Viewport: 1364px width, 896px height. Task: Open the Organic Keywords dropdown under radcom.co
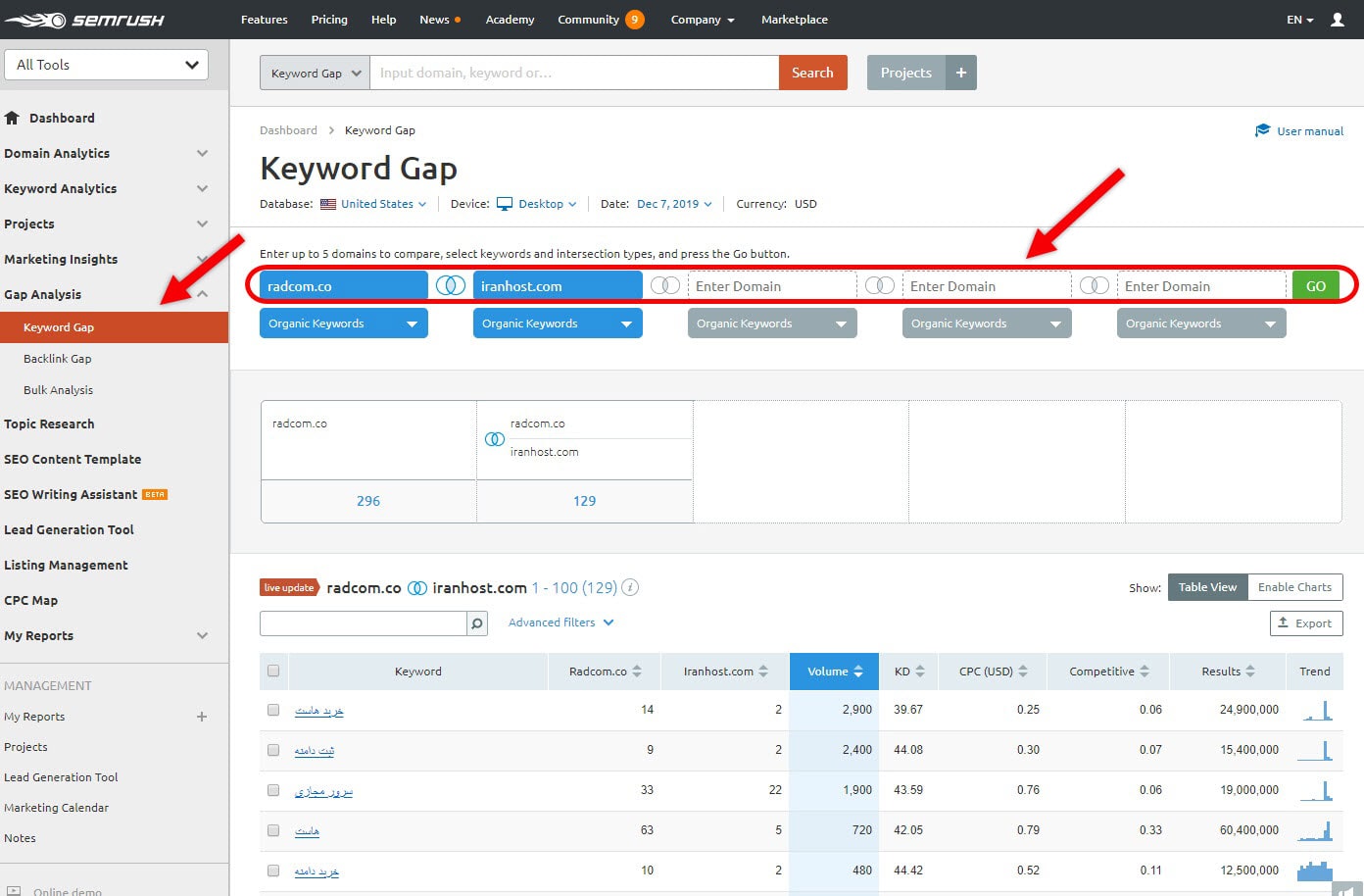(x=343, y=323)
